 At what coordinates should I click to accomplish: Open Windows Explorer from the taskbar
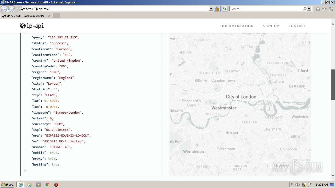click(x=30, y=185)
